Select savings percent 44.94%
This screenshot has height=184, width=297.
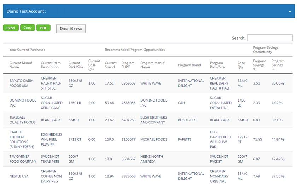278,139
